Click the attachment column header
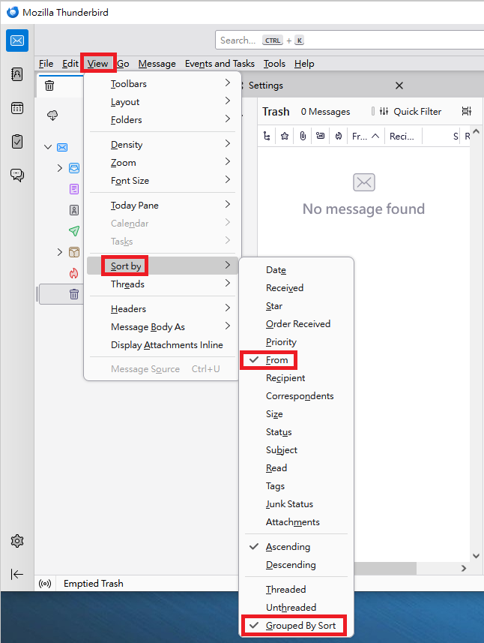The image size is (484, 643). coord(303,136)
